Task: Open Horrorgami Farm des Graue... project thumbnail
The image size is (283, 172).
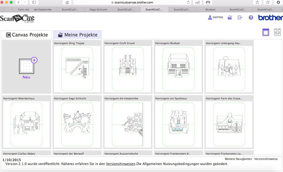Action: click(x=229, y=124)
